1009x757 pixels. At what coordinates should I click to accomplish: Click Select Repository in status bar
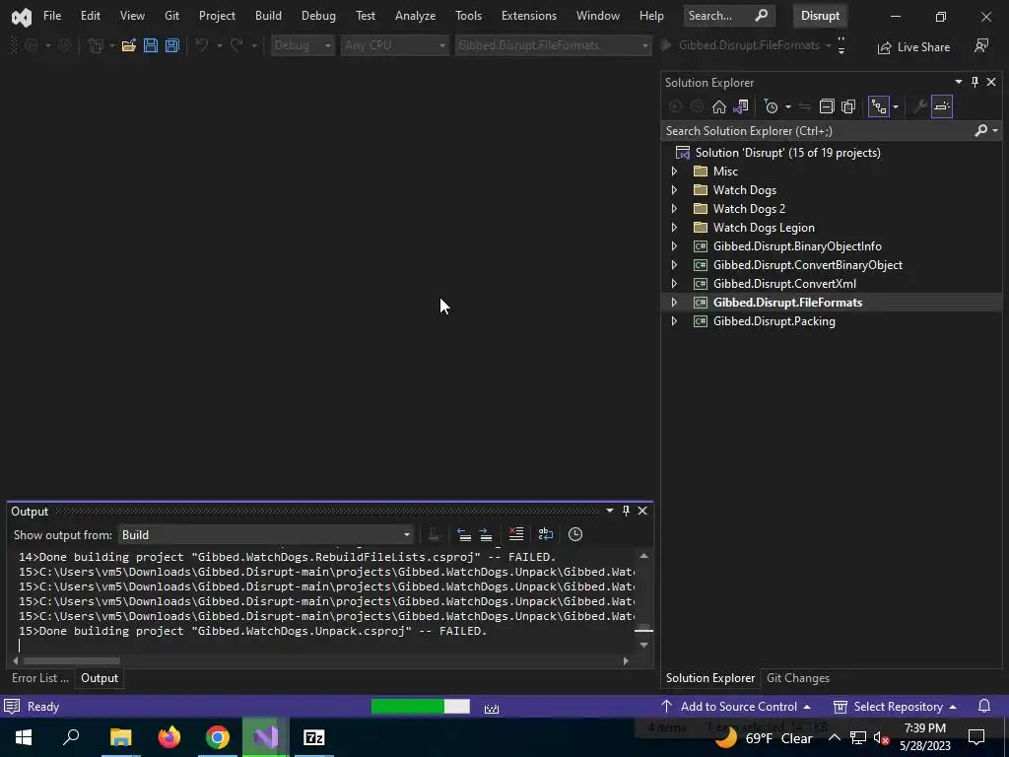point(895,706)
